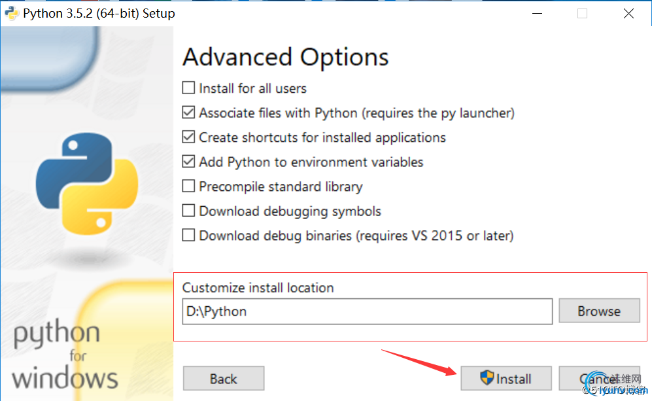Click the large Python logo graphic
Screen dimensions: 652x401
tap(87, 183)
